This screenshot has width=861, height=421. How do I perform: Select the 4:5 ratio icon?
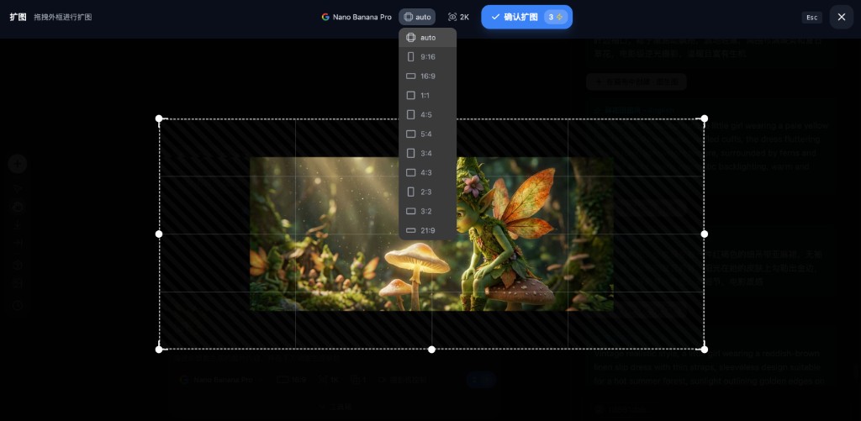tap(411, 115)
